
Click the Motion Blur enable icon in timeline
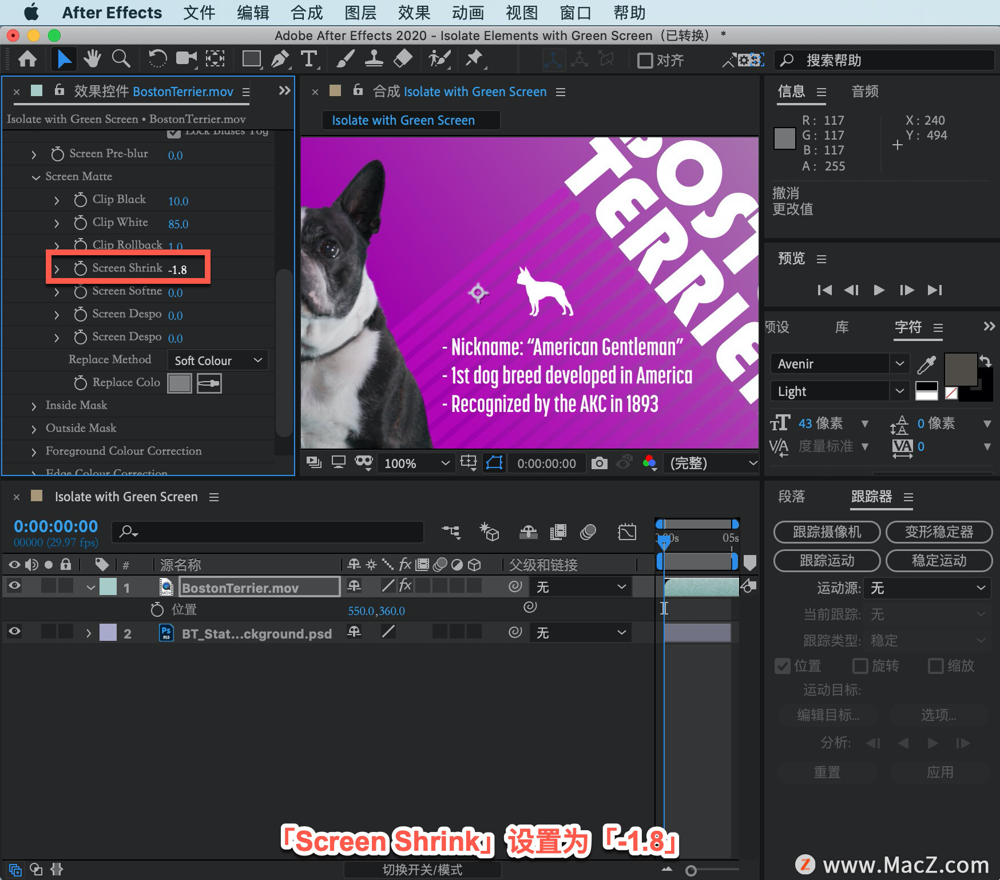click(588, 532)
